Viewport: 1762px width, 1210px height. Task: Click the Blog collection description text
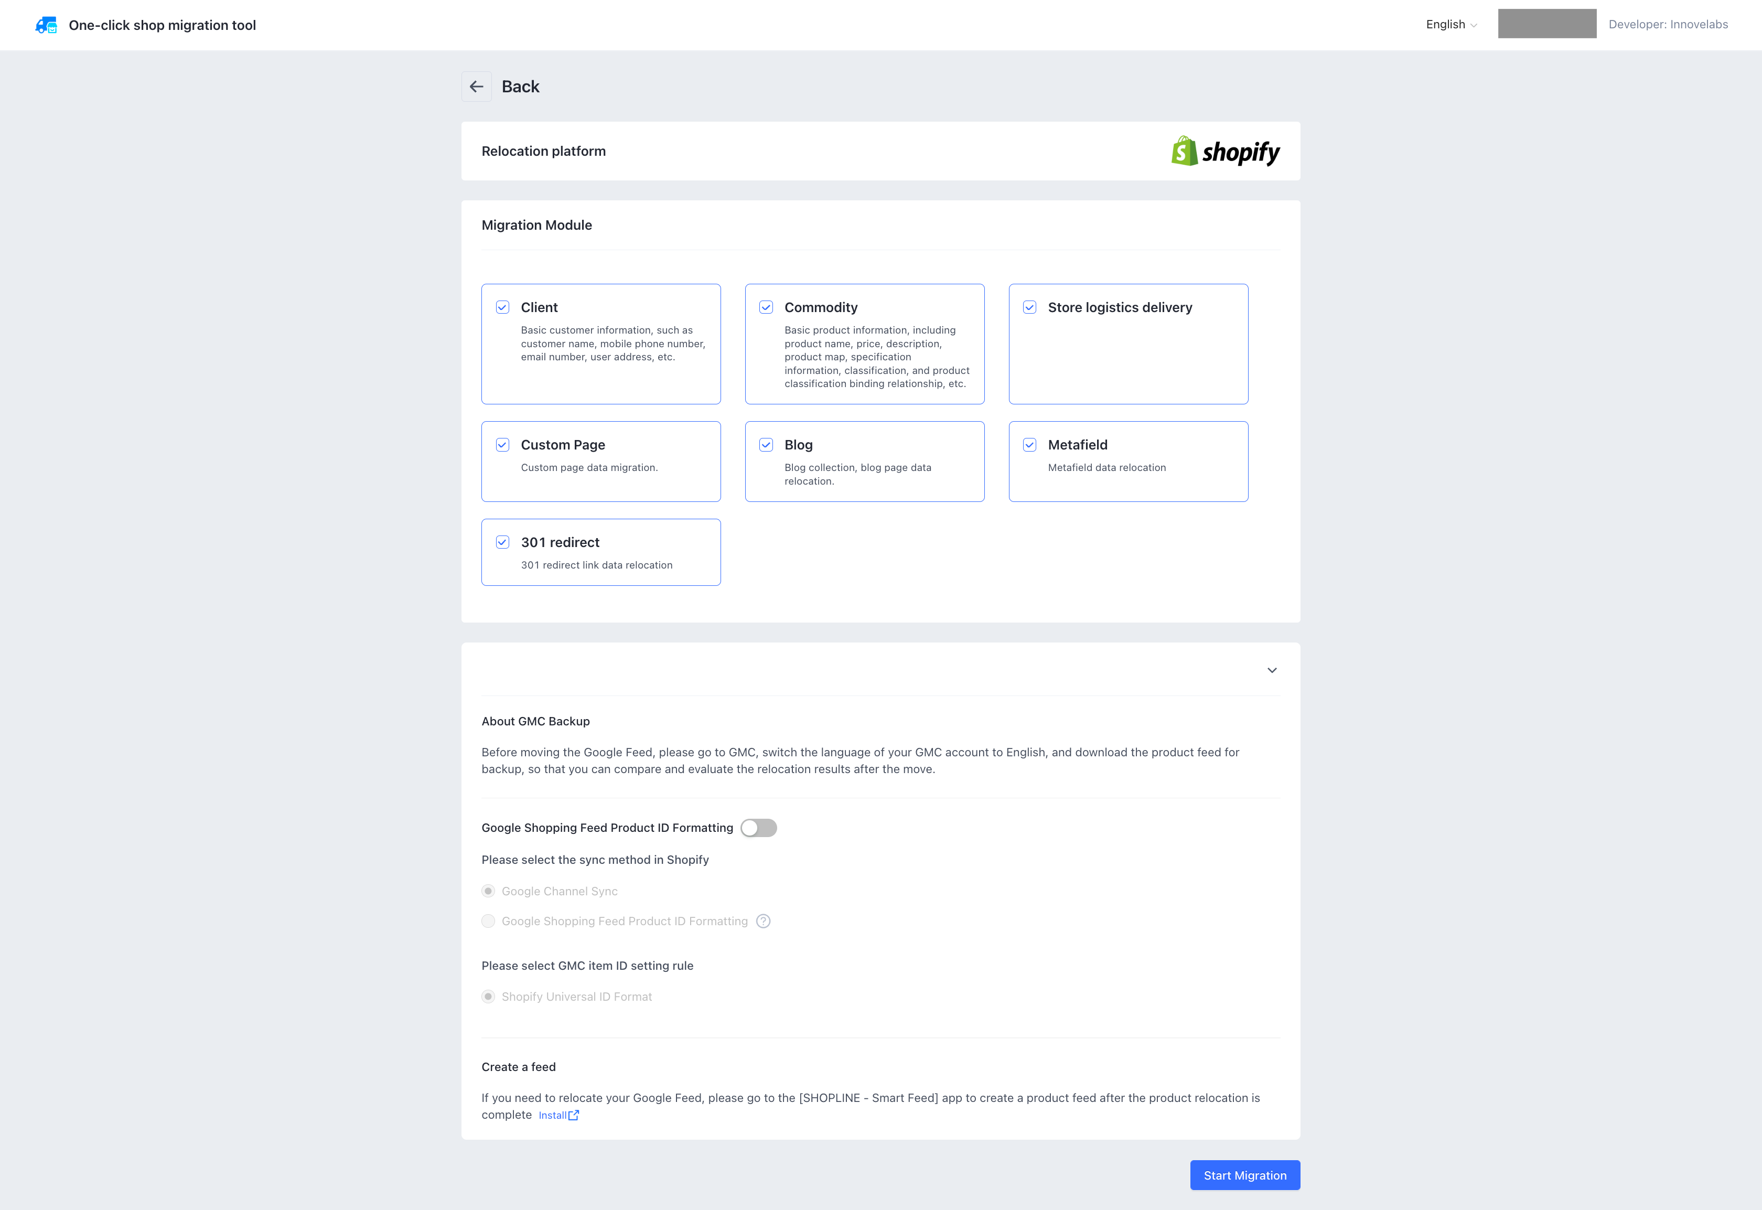[x=858, y=475]
